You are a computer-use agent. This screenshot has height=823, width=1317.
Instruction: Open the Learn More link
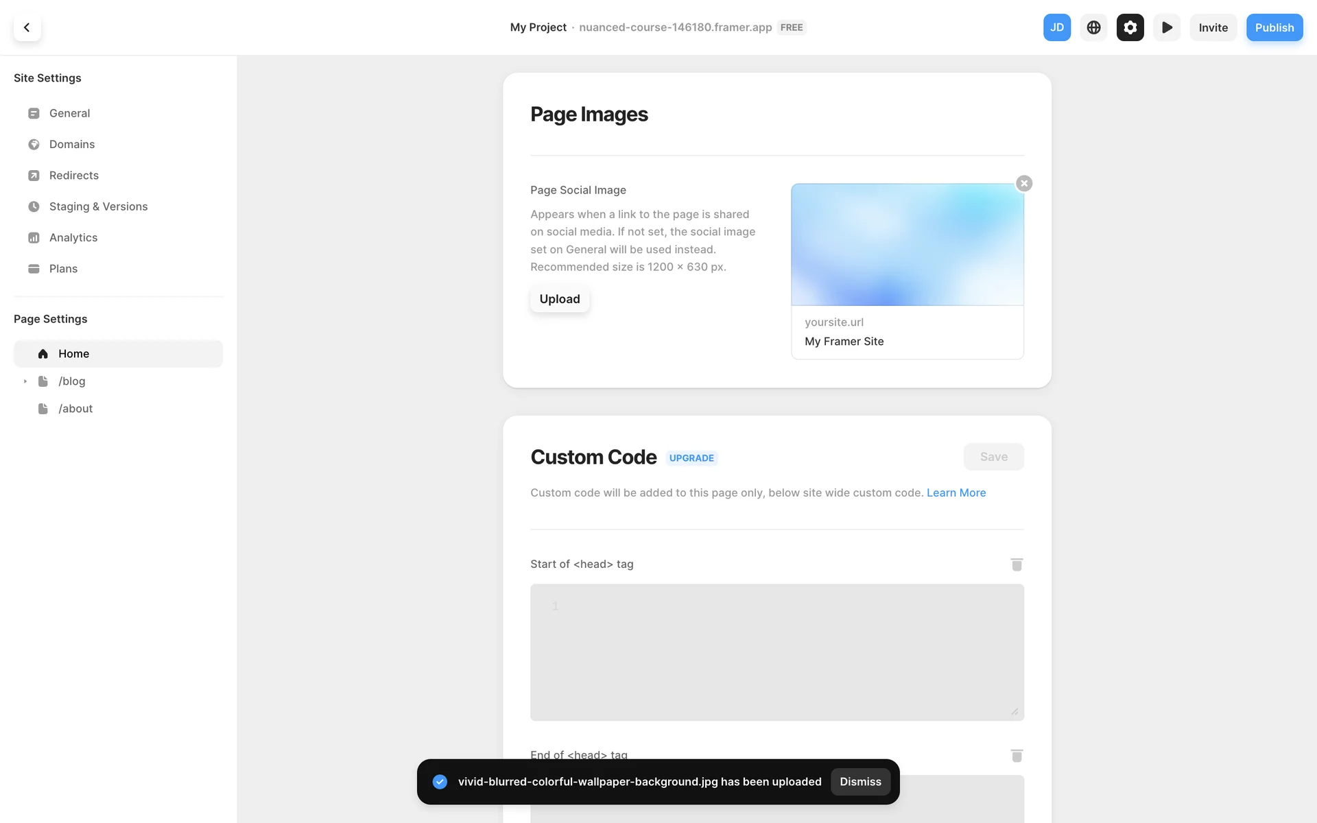point(956,492)
